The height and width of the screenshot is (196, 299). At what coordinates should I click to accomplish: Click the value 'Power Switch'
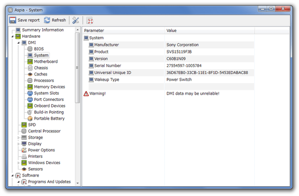[179, 79]
